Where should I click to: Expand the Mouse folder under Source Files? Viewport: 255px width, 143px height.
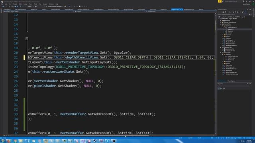(222, 64)
